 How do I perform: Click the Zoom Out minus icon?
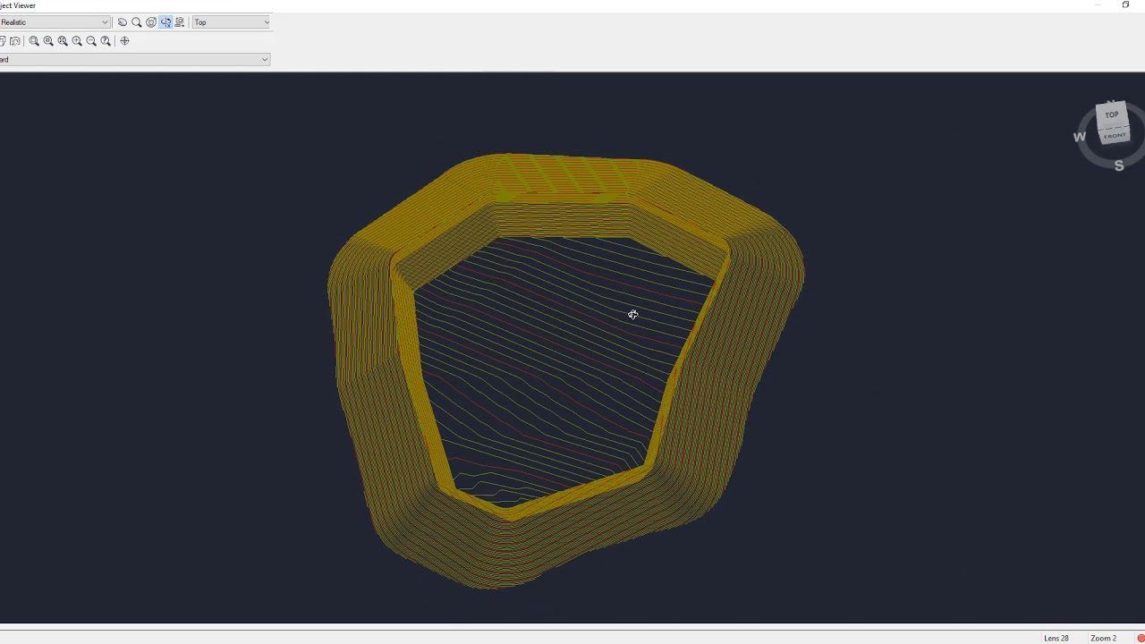pos(91,41)
